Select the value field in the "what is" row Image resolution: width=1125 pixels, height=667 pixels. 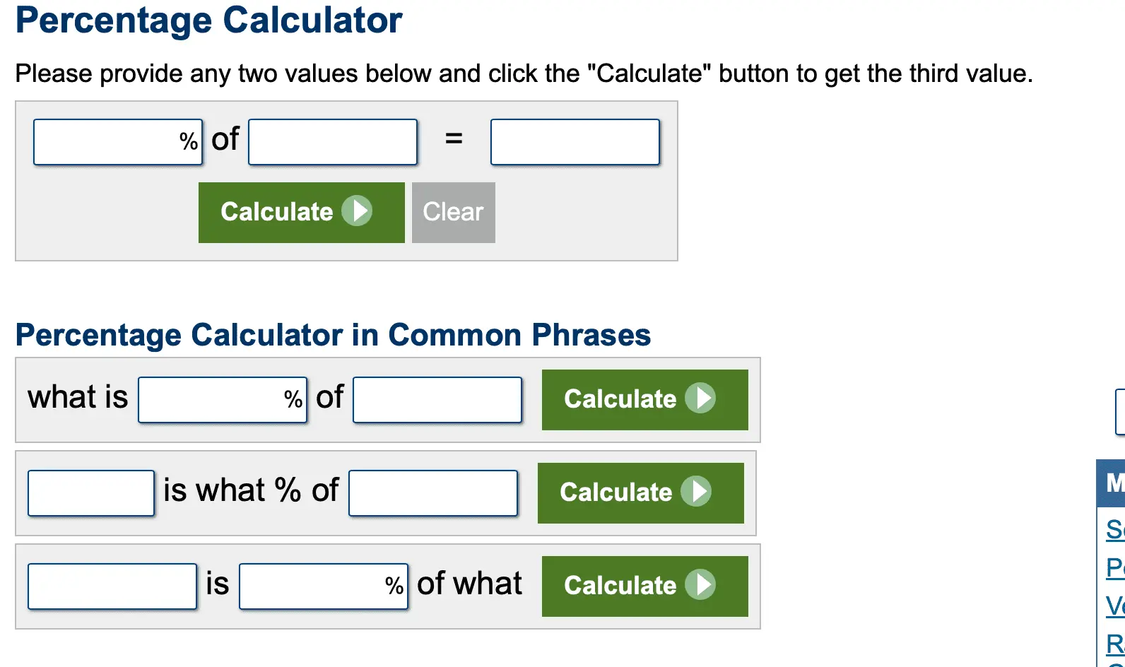(x=437, y=400)
